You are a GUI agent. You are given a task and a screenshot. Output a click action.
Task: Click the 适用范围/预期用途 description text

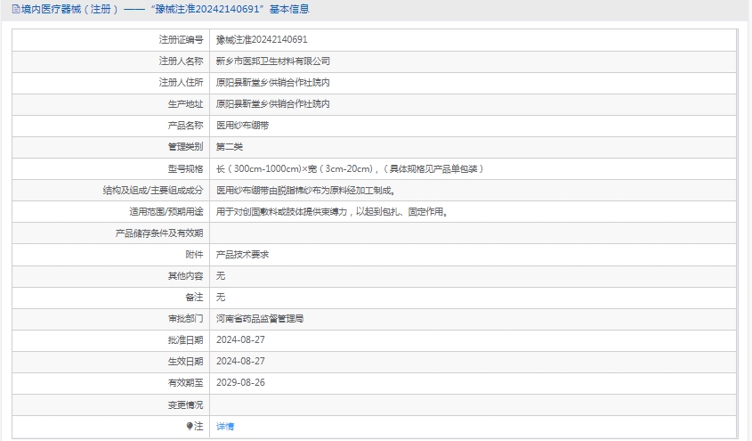point(332,211)
